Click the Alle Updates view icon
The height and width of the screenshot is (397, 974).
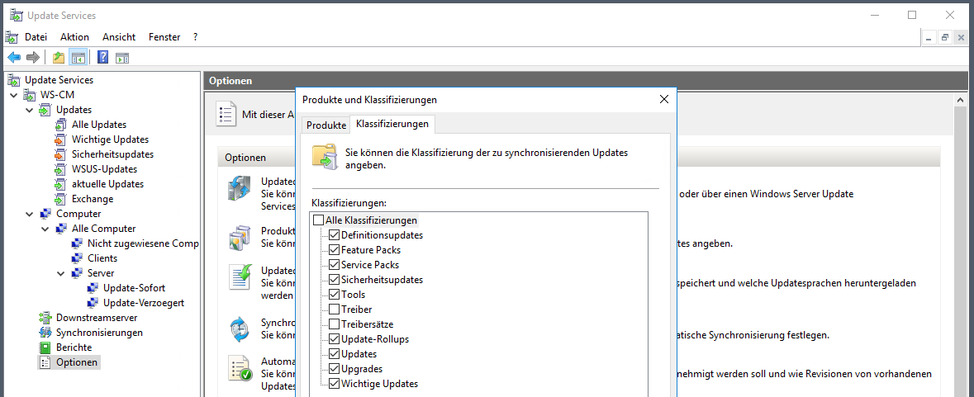pos(60,125)
